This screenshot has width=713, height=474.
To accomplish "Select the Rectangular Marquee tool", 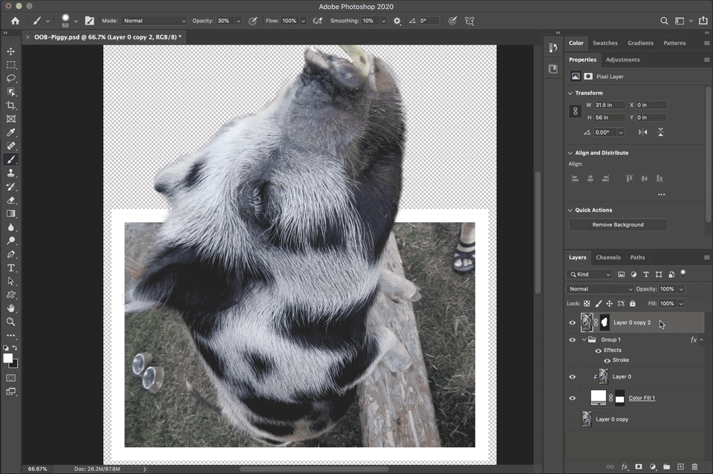I will (x=11, y=65).
